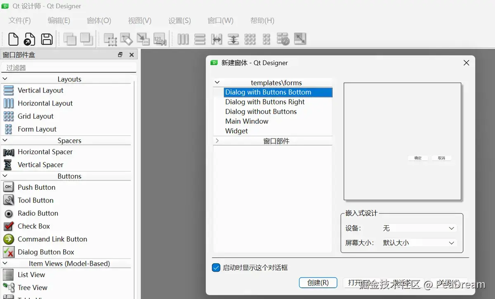Open the 帮助(H) menu

262,20
